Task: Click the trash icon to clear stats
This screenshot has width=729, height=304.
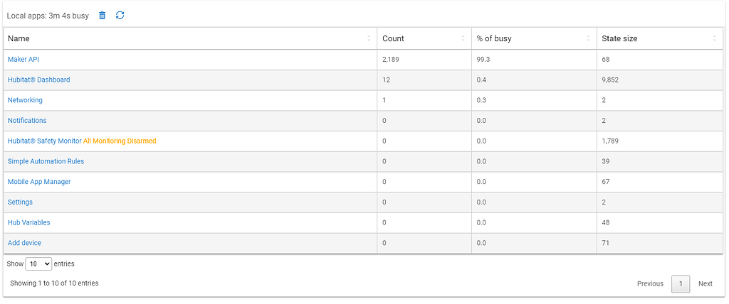Action: coord(103,16)
